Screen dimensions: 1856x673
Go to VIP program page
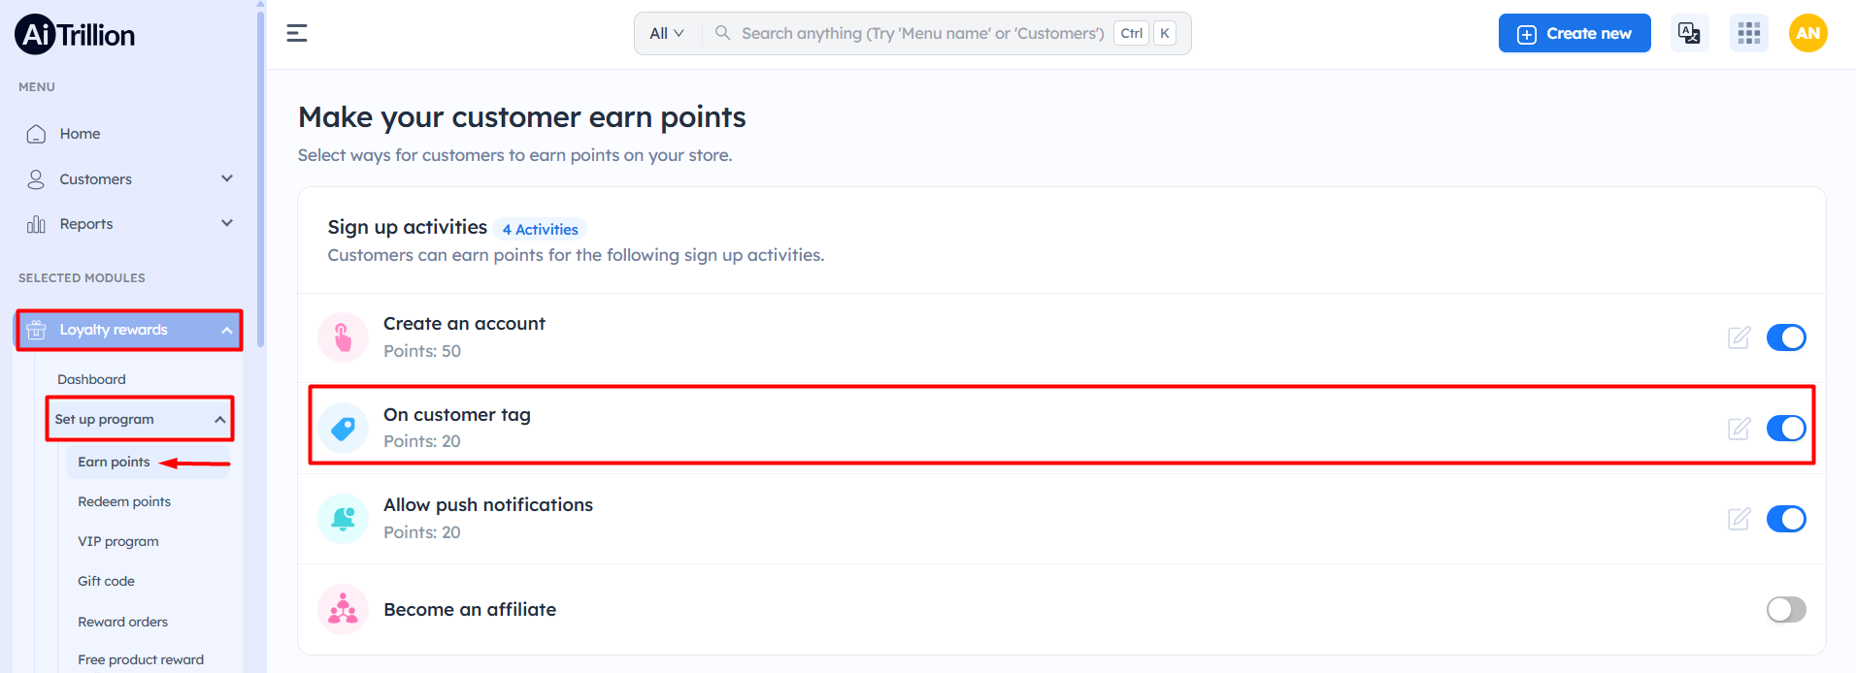click(118, 541)
